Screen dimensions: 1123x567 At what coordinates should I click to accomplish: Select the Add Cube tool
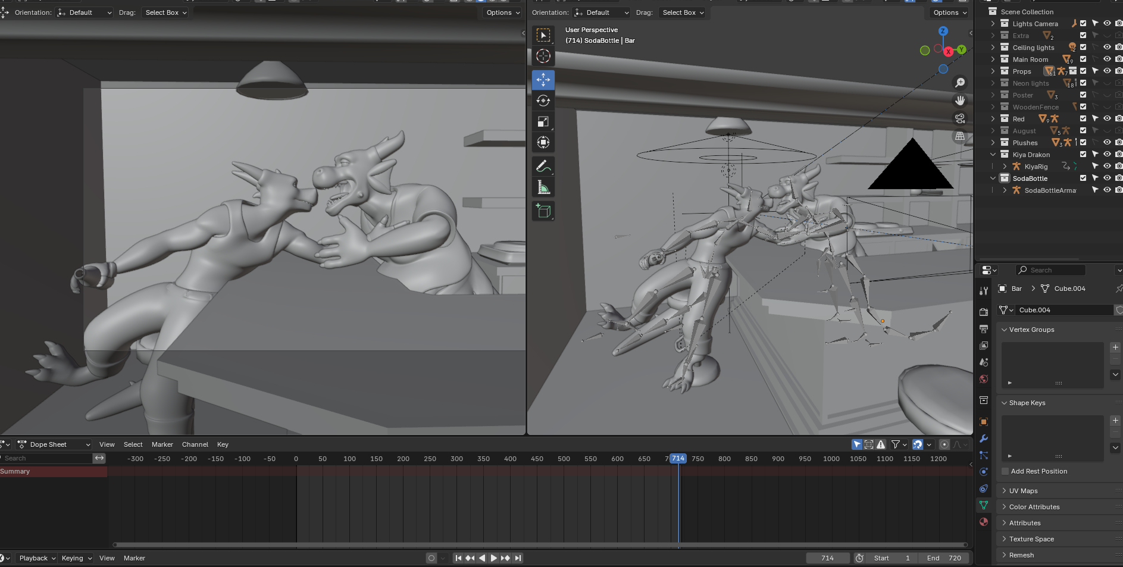pos(543,211)
